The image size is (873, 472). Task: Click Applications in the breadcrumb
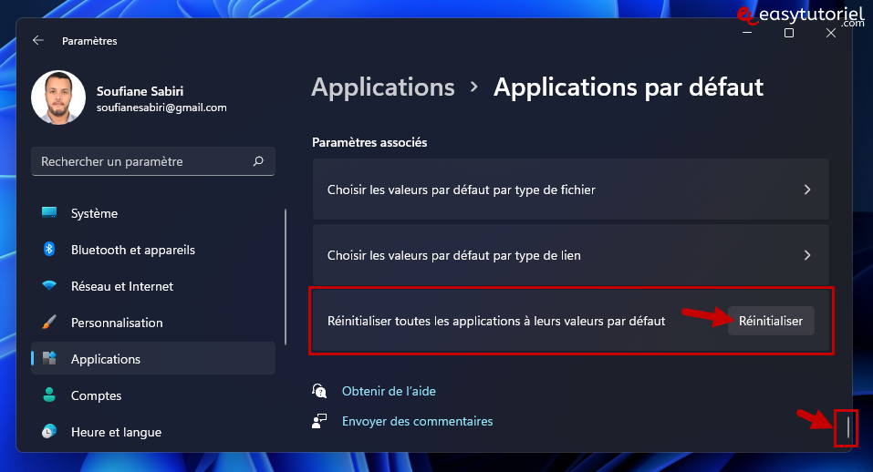pos(383,87)
